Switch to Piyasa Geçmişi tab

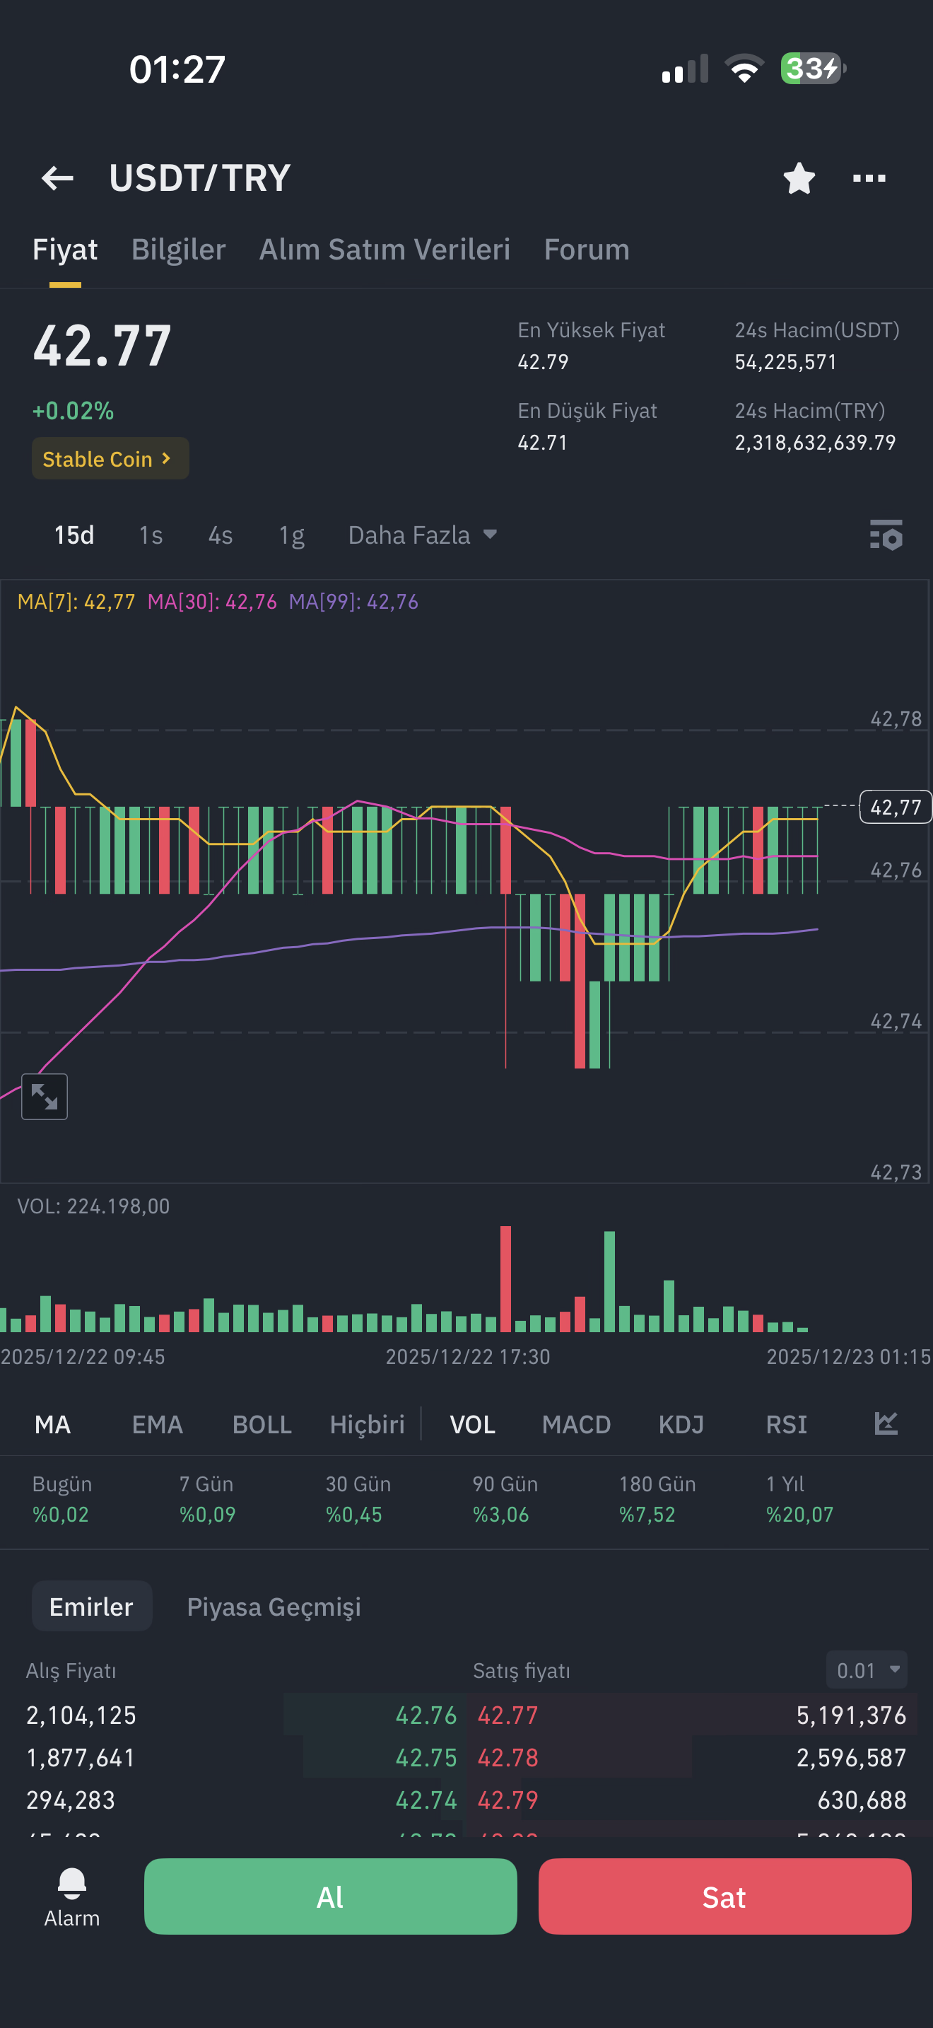[x=274, y=1606]
